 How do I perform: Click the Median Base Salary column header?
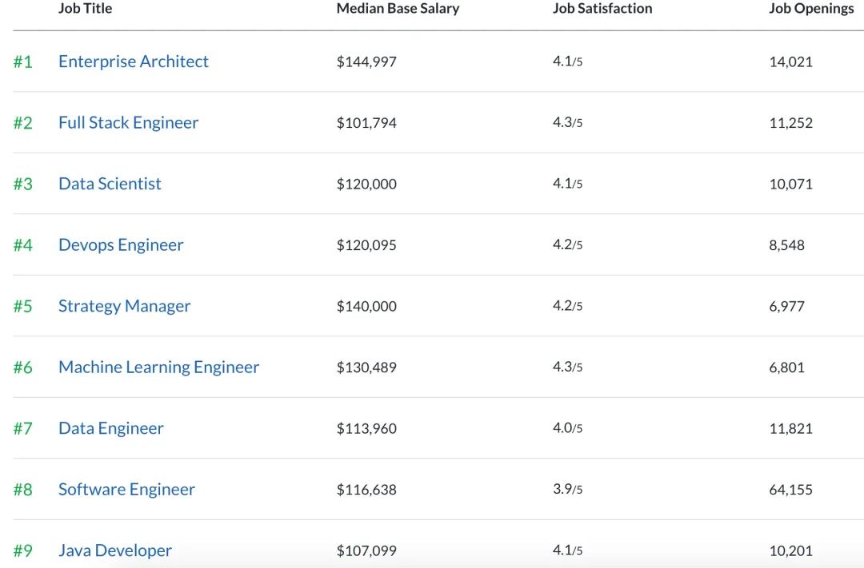coord(398,9)
